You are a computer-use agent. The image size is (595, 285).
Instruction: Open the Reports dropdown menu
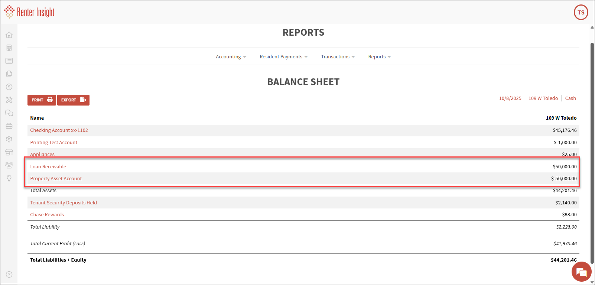point(379,57)
